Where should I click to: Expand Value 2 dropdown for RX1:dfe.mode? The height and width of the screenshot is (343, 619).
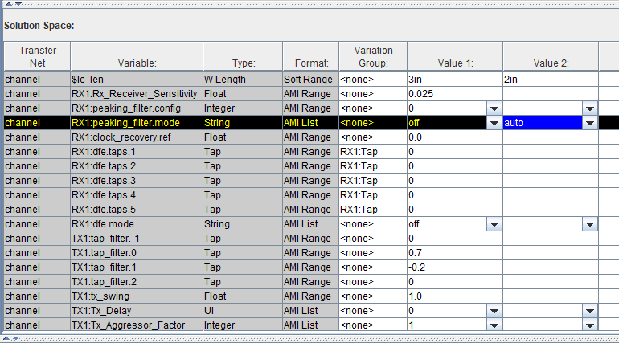[590, 224]
